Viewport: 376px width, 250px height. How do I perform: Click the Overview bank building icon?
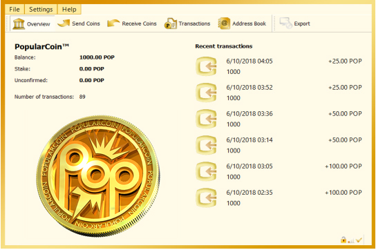19,23
